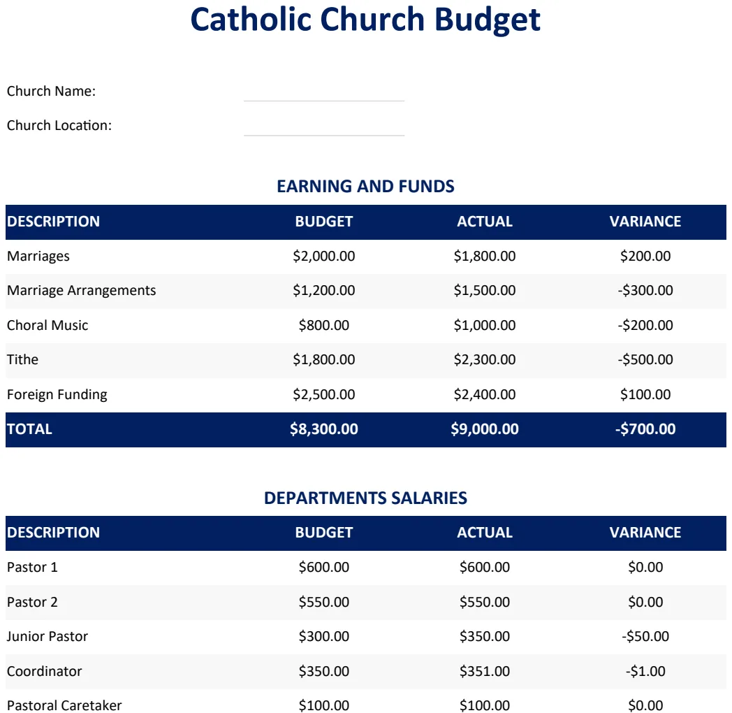
Task: Click BUDGET header in Departments Salaries table
Action: tap(324, 533)
